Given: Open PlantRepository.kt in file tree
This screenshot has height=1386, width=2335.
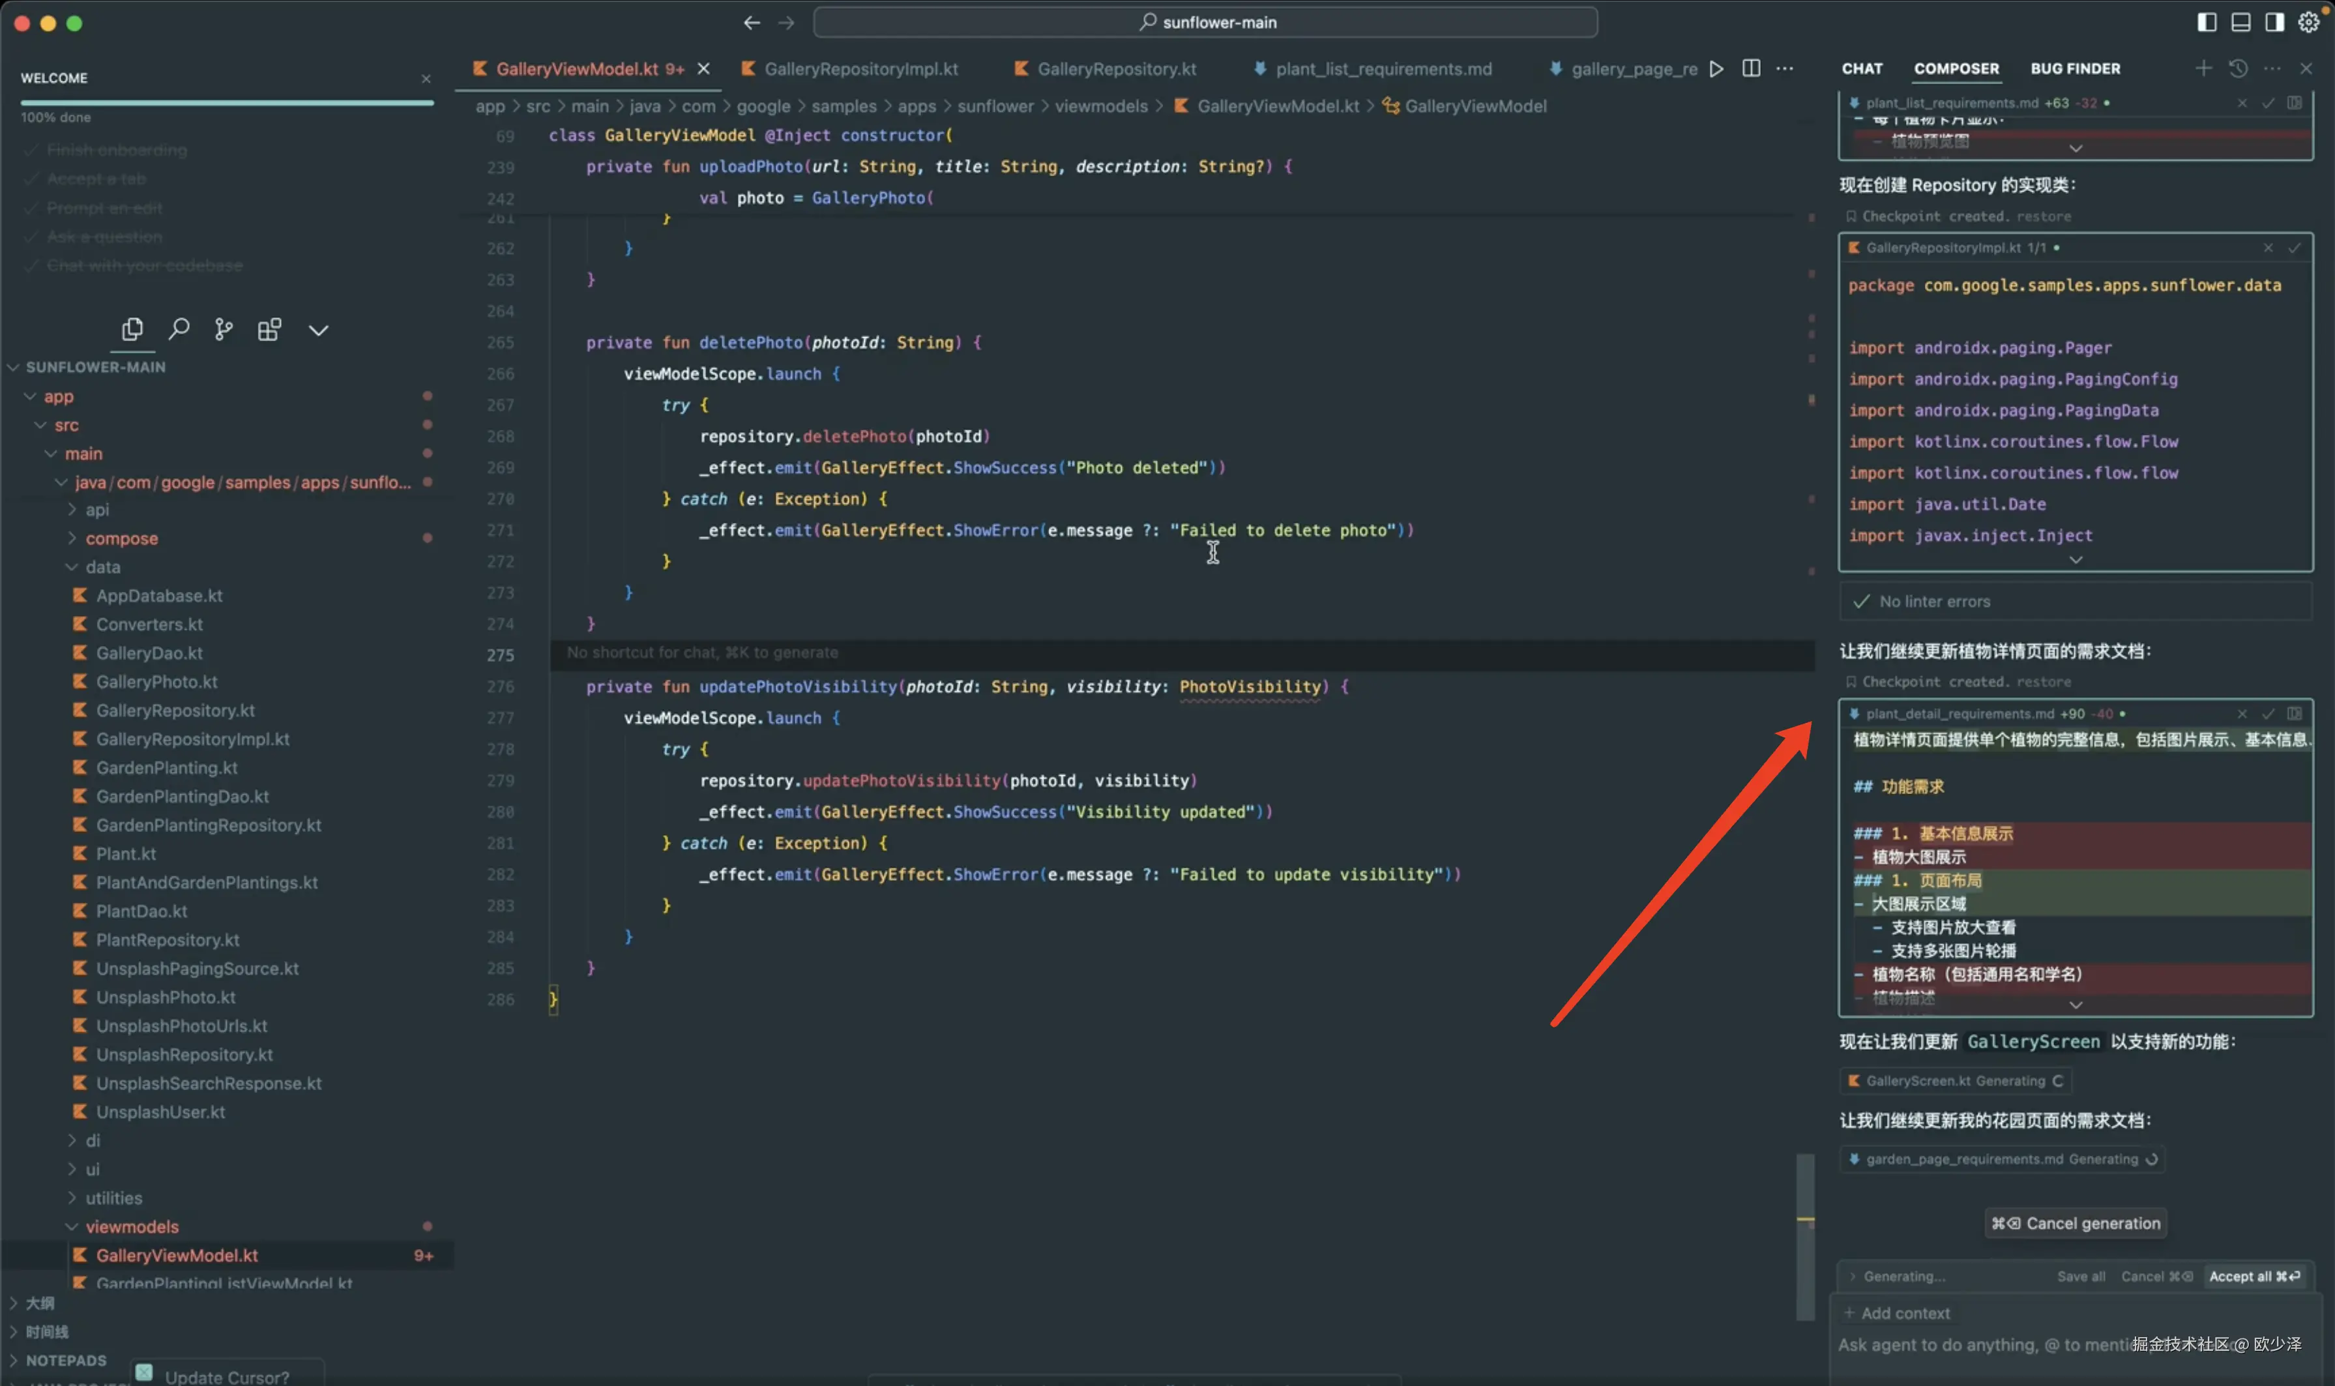Looking at the screenshot, I should (168, 939).
